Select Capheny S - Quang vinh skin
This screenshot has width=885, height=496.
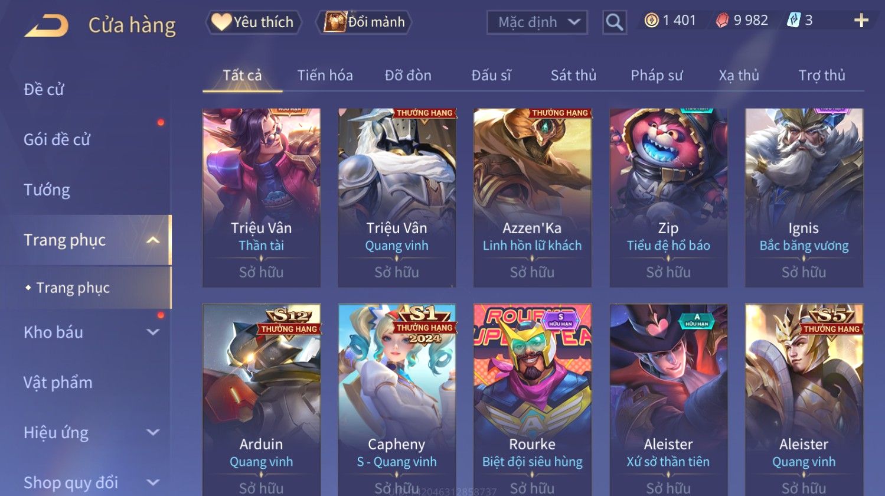[x=397, y=400]
